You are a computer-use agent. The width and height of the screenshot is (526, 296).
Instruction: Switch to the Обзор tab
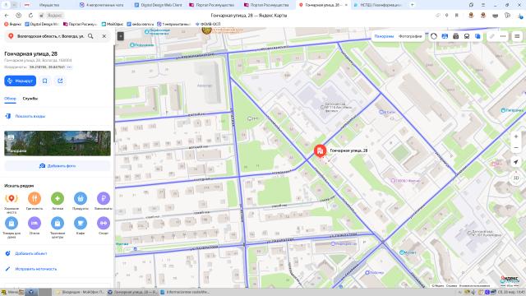[x=10, y=99]
